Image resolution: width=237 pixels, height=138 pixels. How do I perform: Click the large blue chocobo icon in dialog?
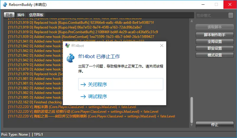pos(71,58)
